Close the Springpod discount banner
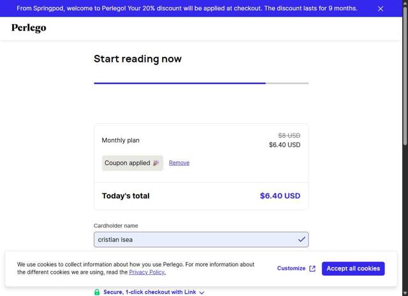Screen dimensions: 408x296 (381, 9)
